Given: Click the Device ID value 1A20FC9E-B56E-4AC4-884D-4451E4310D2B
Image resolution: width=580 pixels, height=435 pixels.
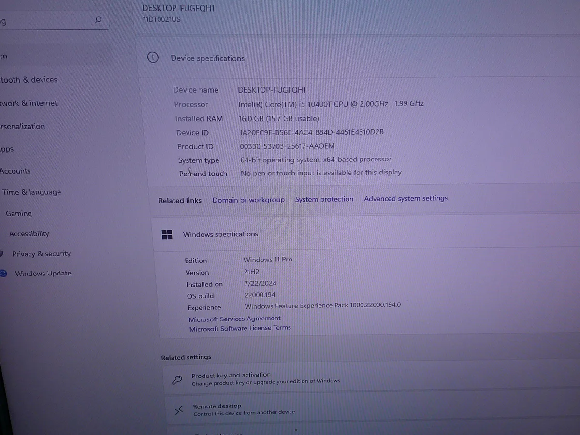Looking at the screenshot, I should click(x=312, y=132).
